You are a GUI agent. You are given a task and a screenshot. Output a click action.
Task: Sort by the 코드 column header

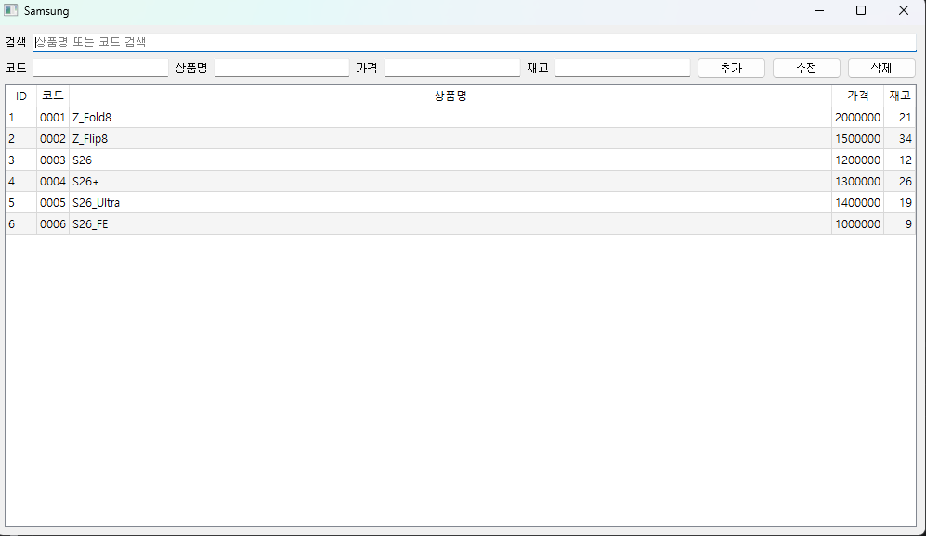tap(53, 96)
